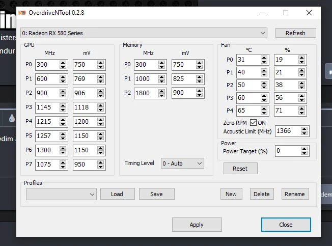Increase GPU P5 MHz with up arrow
The height and width of the screenshot is (246, 332).
click(x=63, y=133)
